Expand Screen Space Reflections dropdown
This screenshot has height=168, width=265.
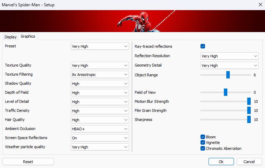click(100, 138)
